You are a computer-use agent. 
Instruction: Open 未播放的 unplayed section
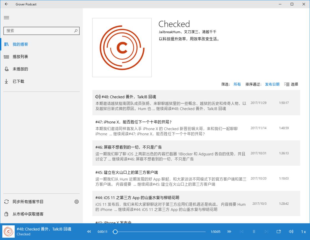pyautogui.click(x=42, y=69)
